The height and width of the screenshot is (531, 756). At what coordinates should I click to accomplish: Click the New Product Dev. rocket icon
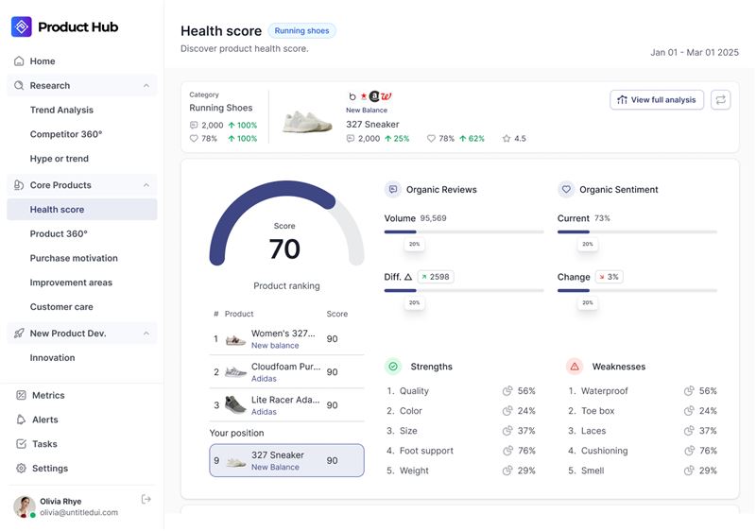pos(19,334)
